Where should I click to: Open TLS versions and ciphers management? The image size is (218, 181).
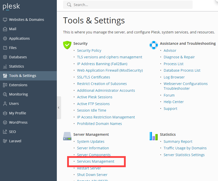click(x=110, y=57)
